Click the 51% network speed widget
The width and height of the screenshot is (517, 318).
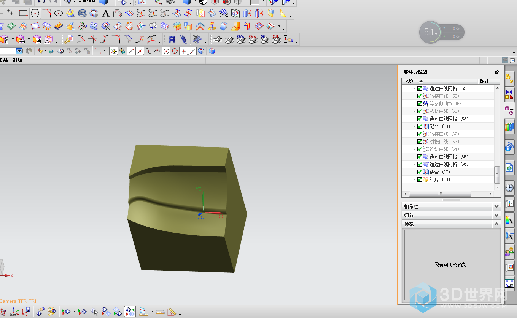tap(442, 32)
